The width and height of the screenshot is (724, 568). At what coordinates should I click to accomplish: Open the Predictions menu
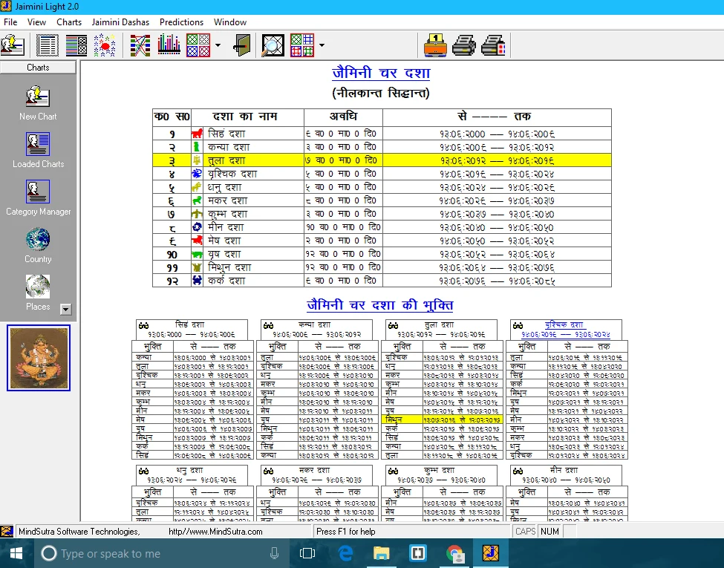[x=181, y=22]
